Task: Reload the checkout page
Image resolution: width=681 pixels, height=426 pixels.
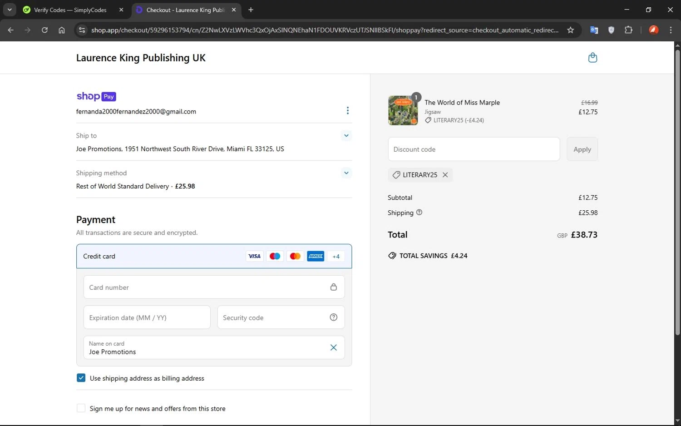Action: click(44, 30)
